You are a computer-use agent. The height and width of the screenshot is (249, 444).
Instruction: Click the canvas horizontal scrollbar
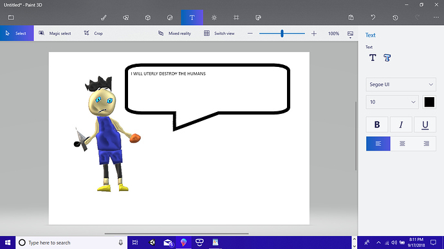[x=176, y=234]
